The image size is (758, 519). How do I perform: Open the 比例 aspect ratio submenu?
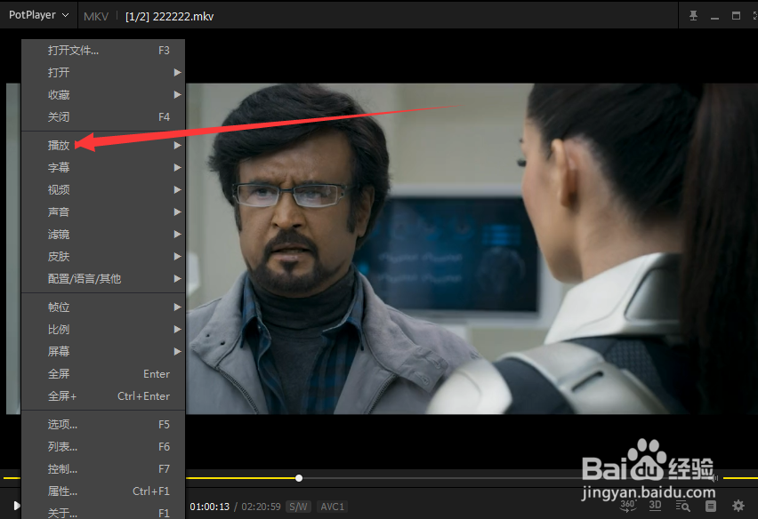(103, 330)
